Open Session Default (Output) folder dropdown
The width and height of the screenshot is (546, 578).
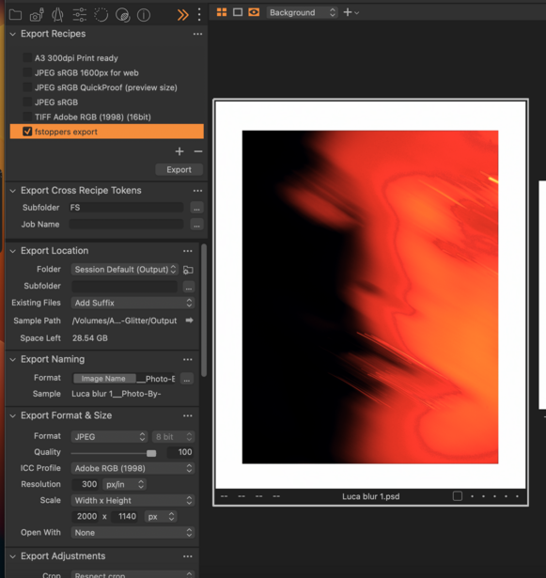pyautogui.click(x=125, y=270)
